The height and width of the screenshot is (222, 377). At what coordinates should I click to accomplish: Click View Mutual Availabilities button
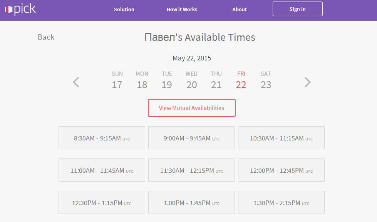[191, 108]
